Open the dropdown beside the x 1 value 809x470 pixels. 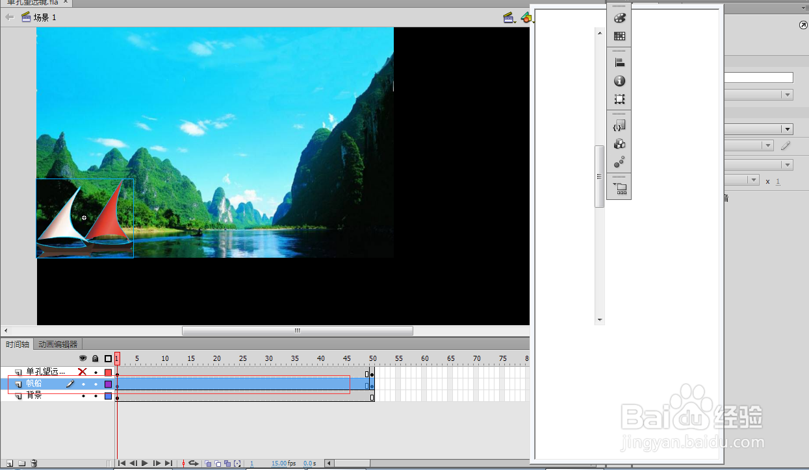741,180
